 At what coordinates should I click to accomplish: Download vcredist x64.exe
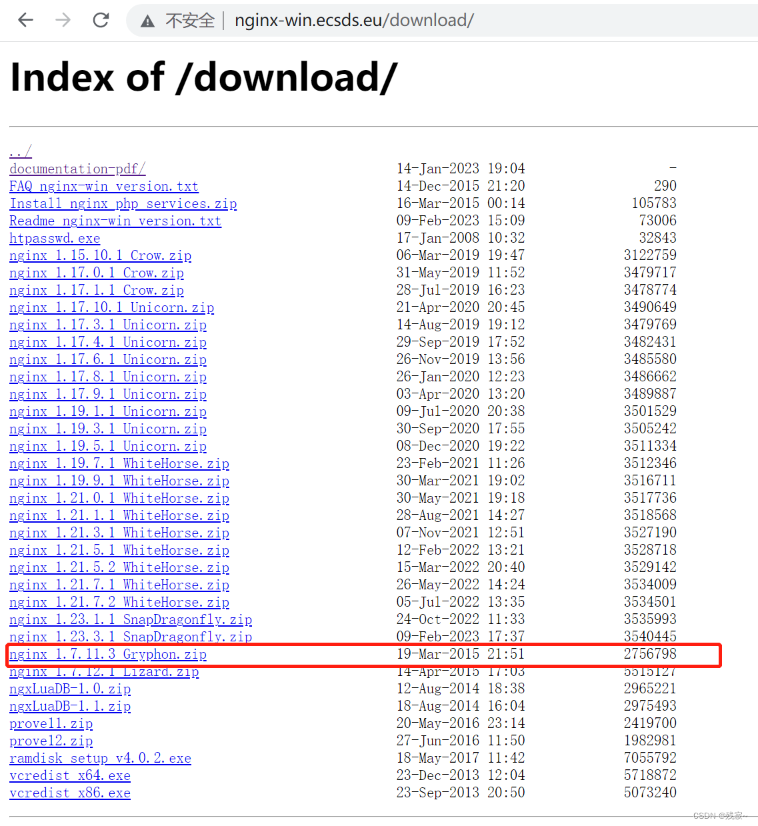[x=69, y=775]
